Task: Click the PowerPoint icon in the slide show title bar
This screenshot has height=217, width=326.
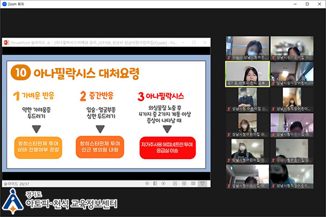Action: coord(7,42)
